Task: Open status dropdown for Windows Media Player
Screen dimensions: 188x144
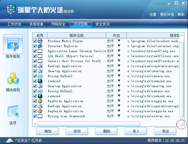Action: point(119,41)
